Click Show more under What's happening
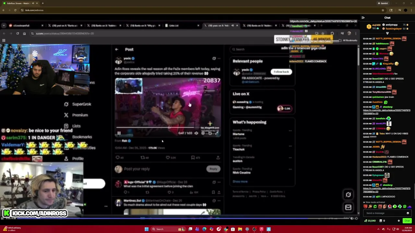The image size is (415, 233). [x=240, y=182]
